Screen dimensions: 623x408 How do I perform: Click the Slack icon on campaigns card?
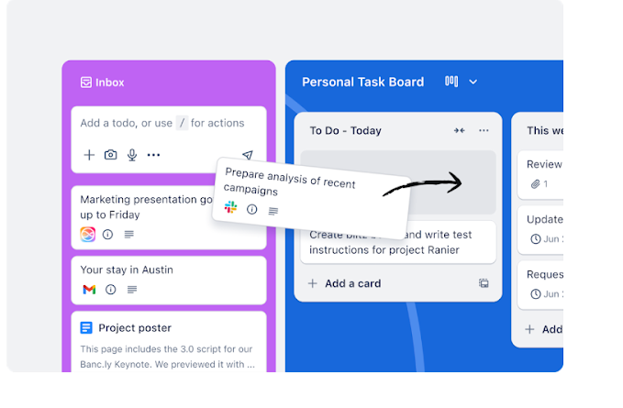(230, 207)
